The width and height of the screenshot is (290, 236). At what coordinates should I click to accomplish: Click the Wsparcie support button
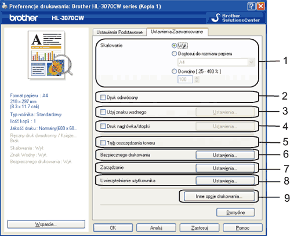click(46, 224)
